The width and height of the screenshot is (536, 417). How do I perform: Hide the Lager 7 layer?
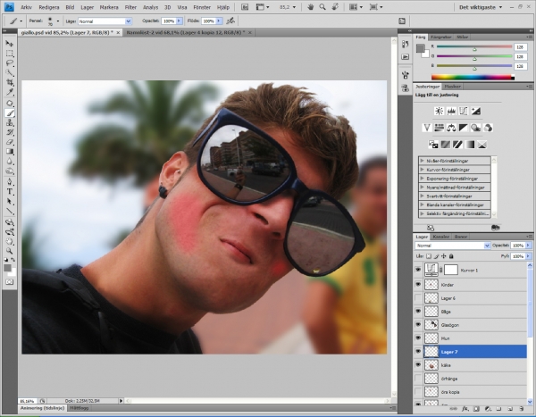coord(418,352)
